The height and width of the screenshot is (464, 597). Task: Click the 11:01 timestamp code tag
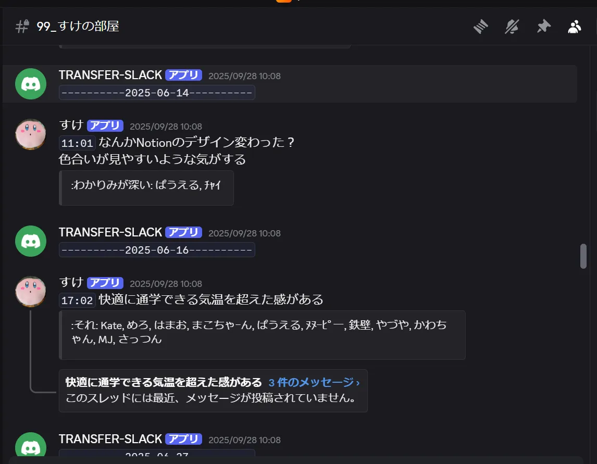(x=77, y=143)
